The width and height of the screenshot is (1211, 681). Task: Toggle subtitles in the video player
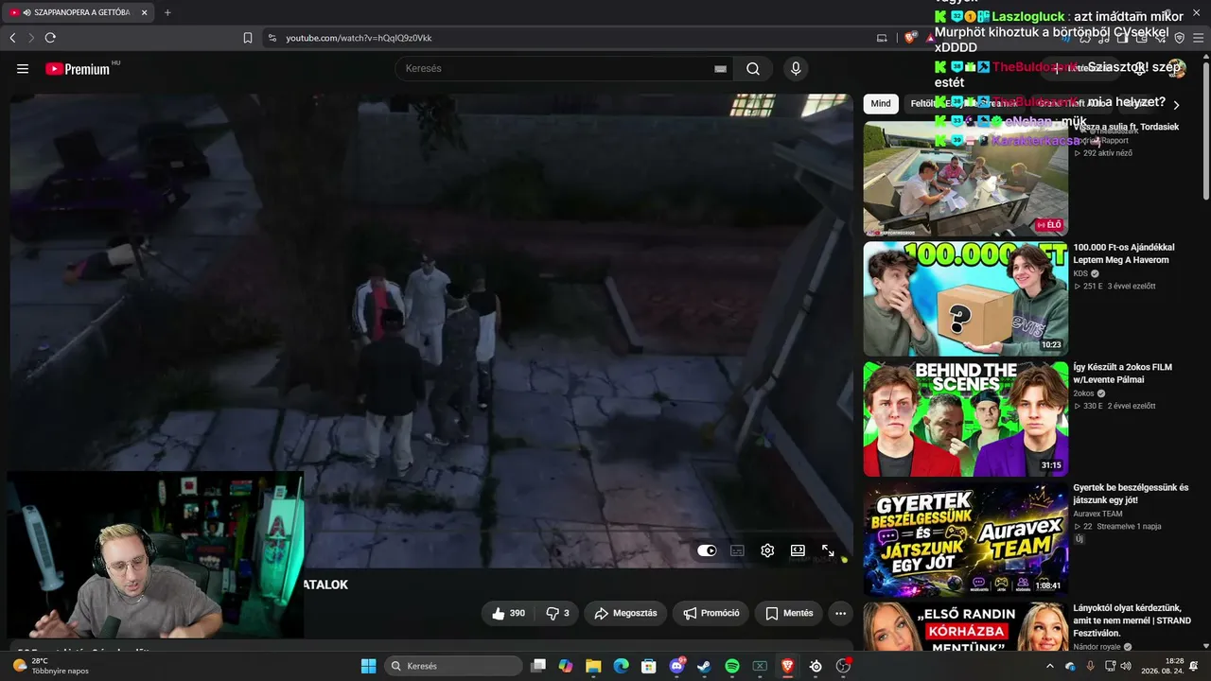coord(737,550)
